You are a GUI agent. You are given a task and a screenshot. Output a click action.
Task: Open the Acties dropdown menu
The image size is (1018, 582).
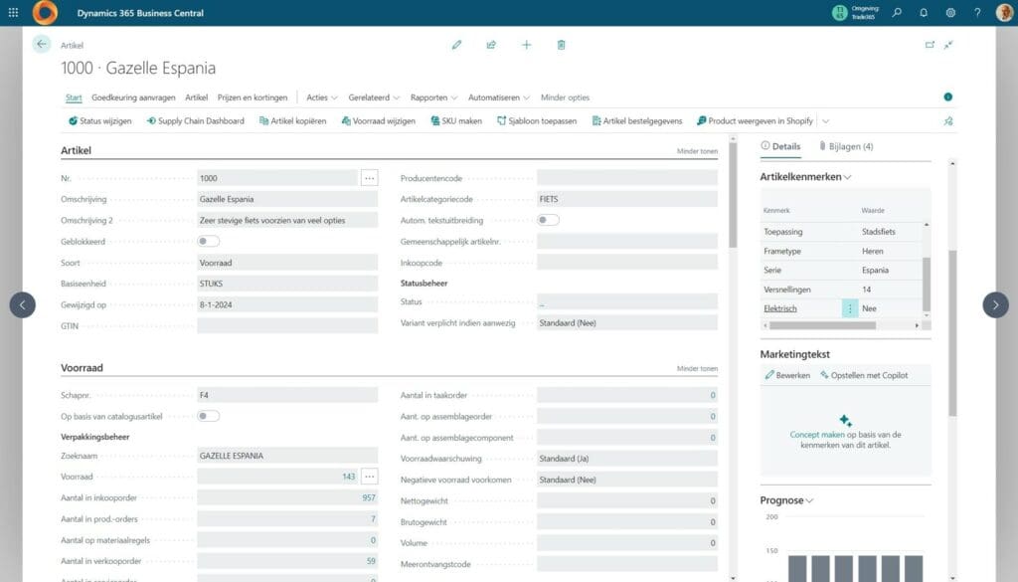(316, 97)
